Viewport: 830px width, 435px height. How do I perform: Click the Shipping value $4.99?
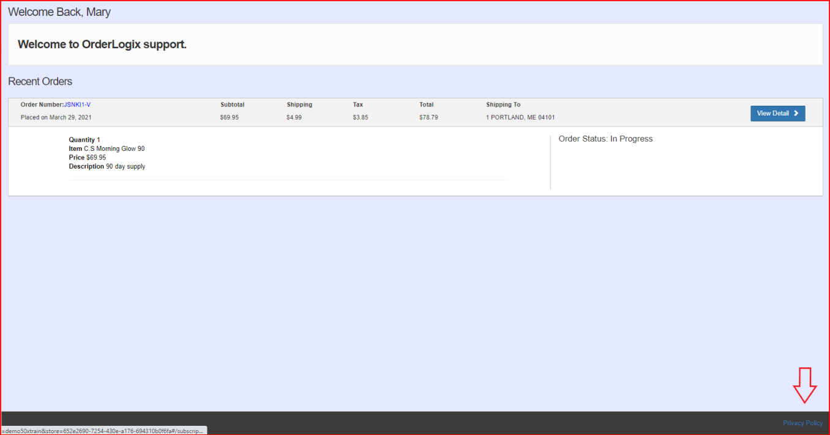[294, 117]
